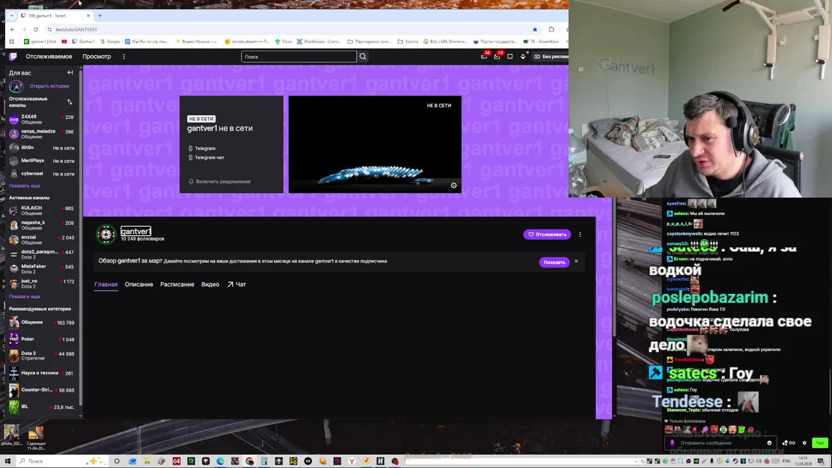The height and width of the screenshot is (468, 832).
Task: Open the browser tab list dropdown
Action: 11,16
